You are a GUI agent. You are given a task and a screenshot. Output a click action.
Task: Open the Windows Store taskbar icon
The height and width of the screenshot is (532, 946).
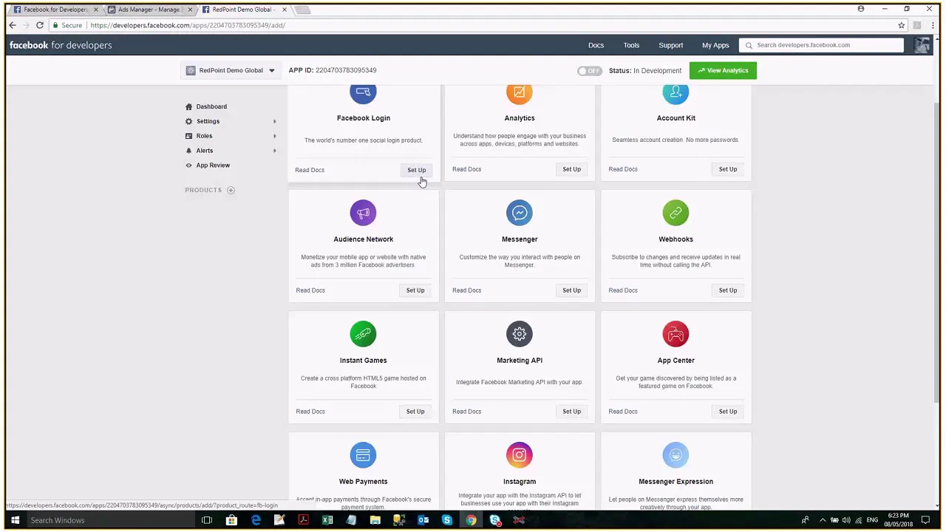[231, 520]
